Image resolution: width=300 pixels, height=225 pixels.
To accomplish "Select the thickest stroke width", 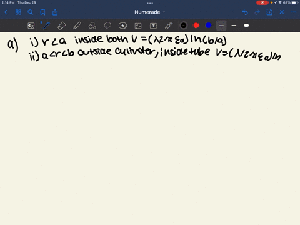I will click(x=246, y=26).
